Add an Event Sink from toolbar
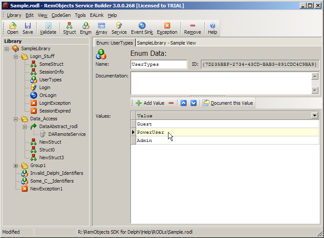Screen dimensions: 324x238 click(x=142, y=26)
